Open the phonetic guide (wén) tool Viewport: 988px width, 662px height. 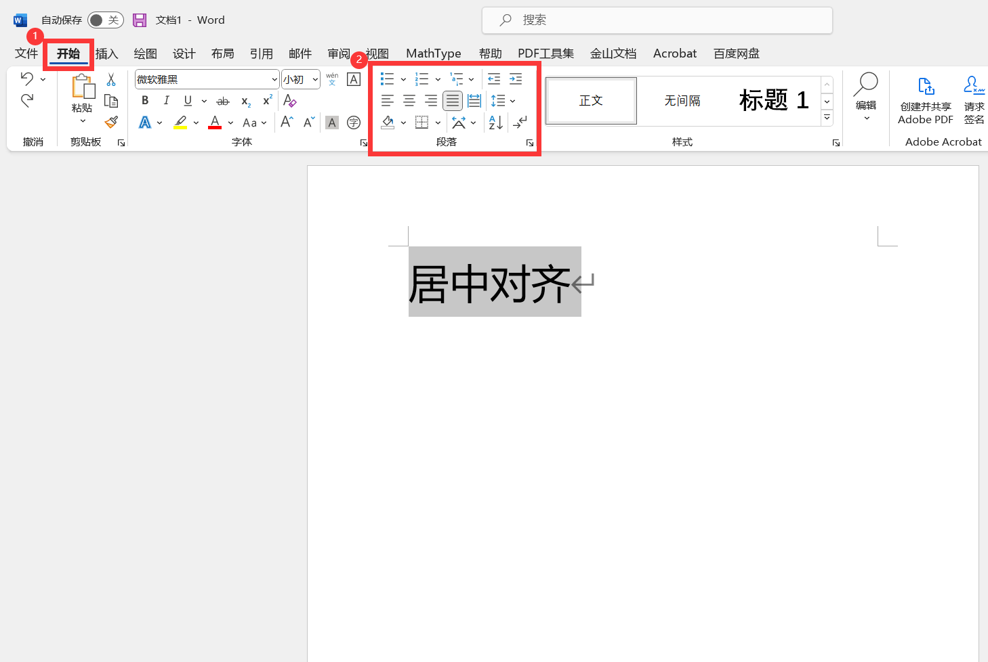pos(332,79)
